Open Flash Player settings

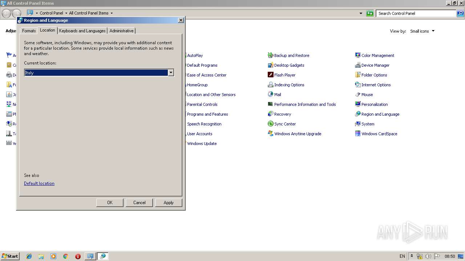click(282, 75)
